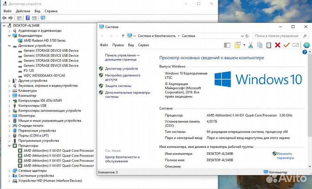Click red X Delete icon in System toolbar

coord(278,45)
